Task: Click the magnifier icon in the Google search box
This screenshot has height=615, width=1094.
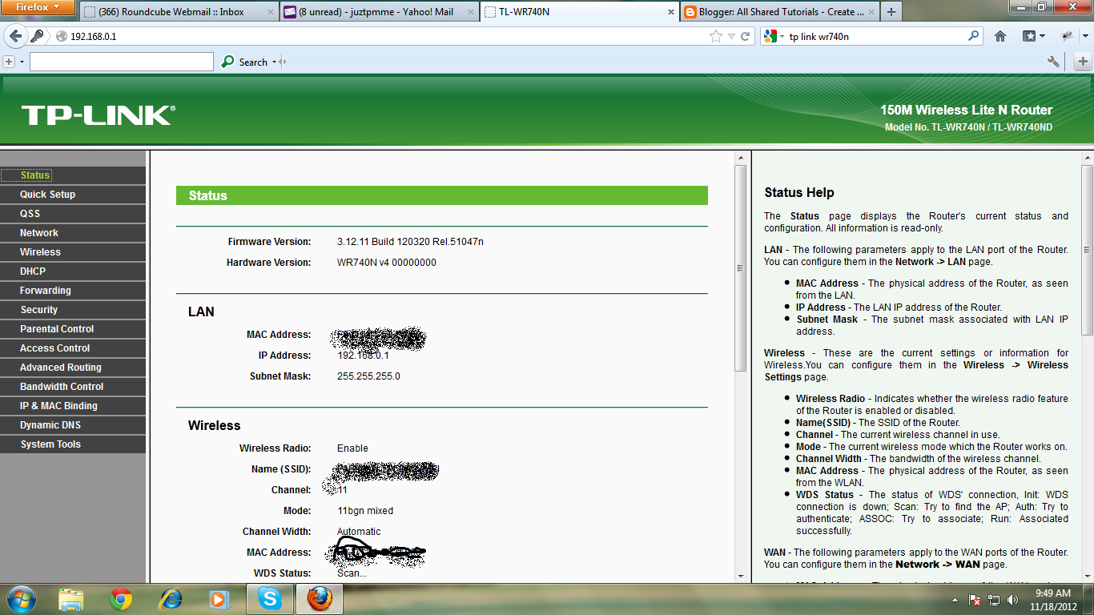Action: point(974,36)
